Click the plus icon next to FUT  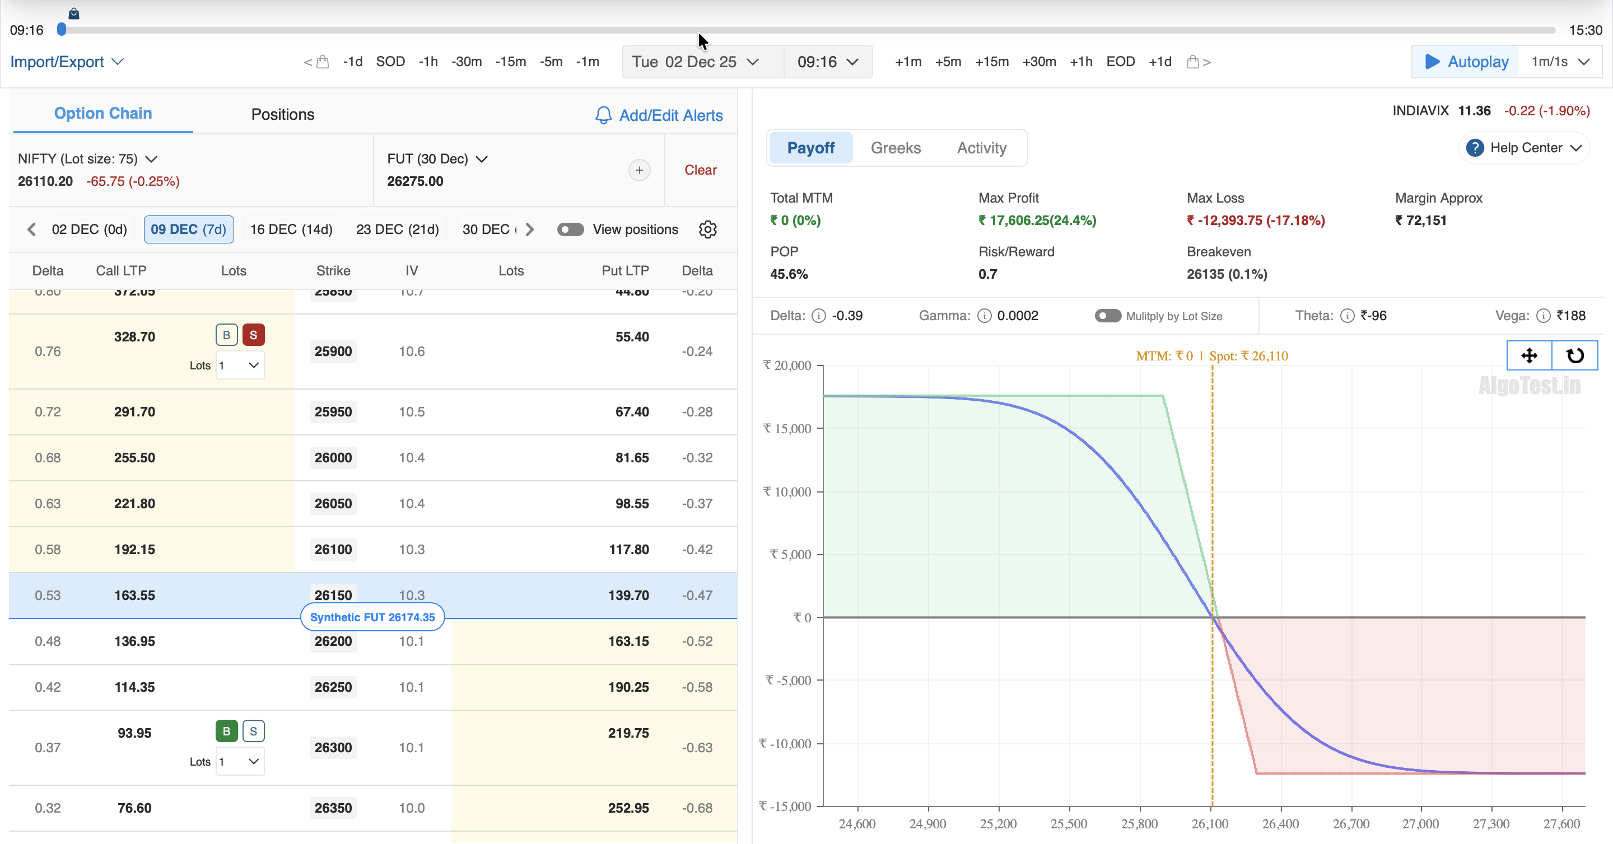click(x=638, y=170)
